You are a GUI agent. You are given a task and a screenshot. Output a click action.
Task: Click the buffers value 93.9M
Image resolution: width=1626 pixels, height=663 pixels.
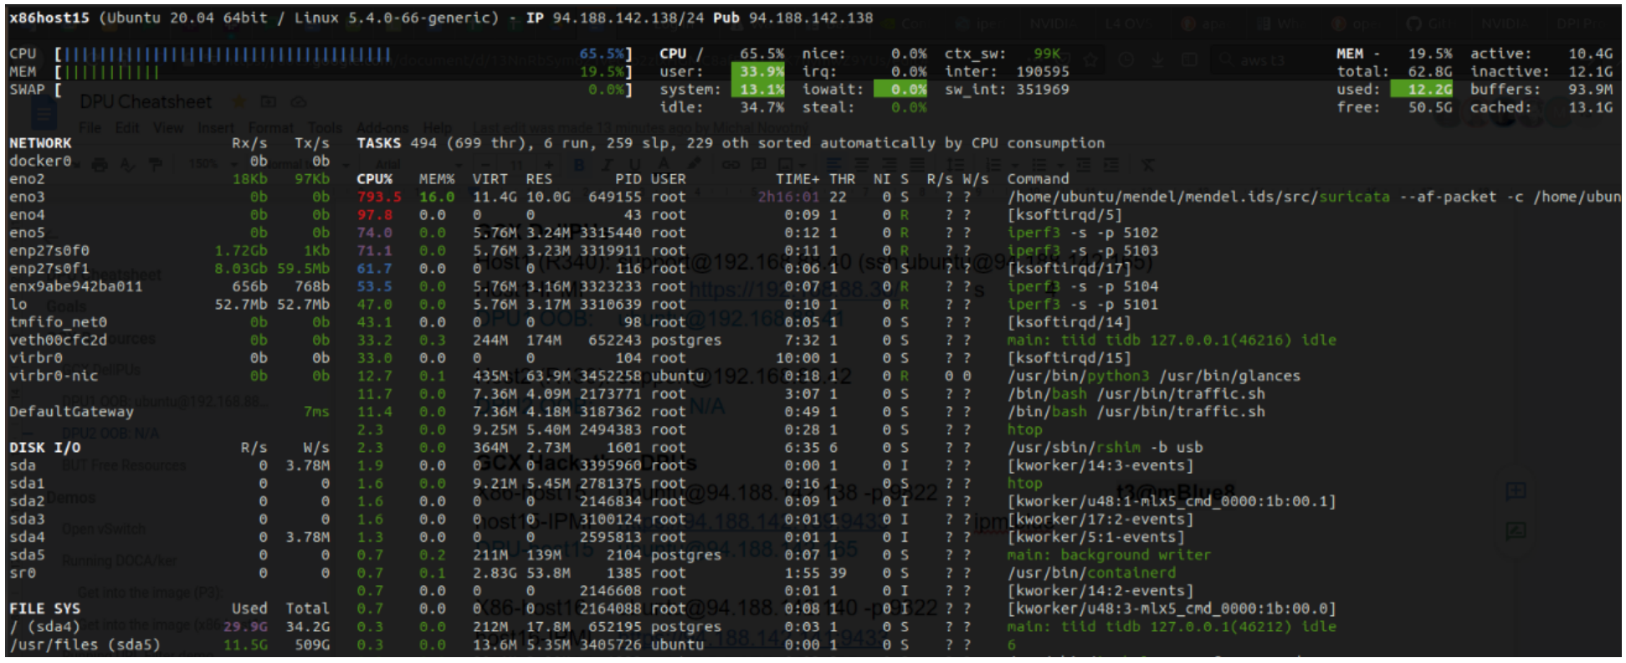coord(1590,90)
